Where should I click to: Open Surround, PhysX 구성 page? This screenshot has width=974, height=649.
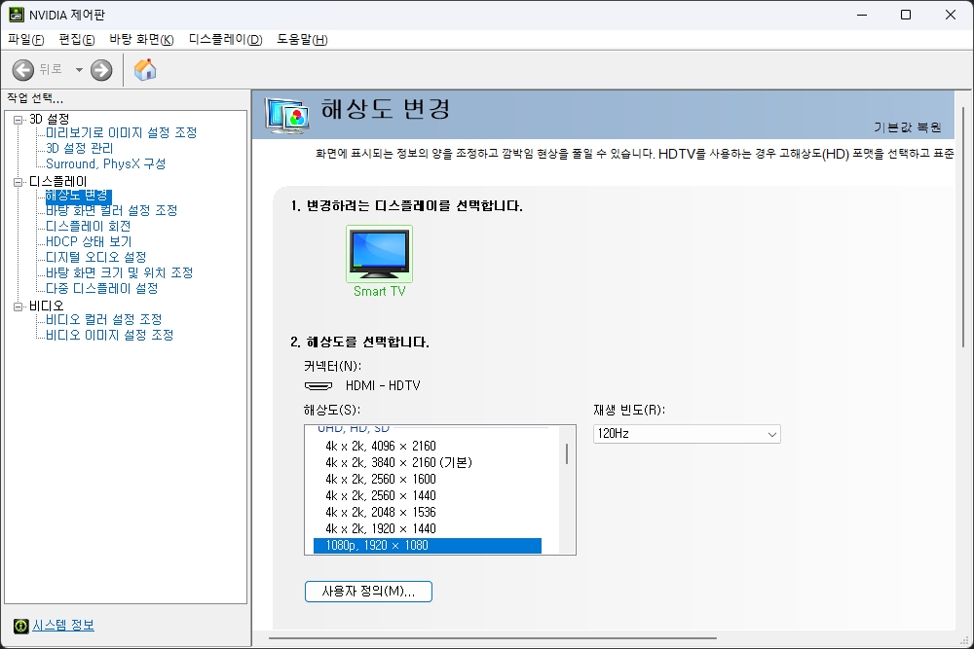[x=105, y=163]
